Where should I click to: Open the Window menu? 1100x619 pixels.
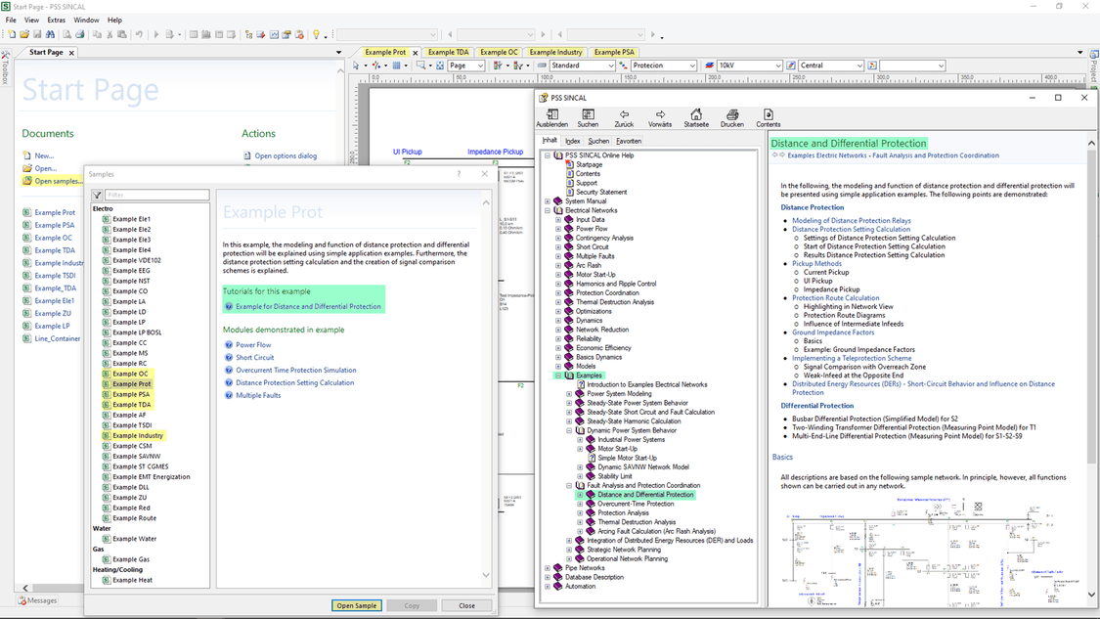point(86,20)
